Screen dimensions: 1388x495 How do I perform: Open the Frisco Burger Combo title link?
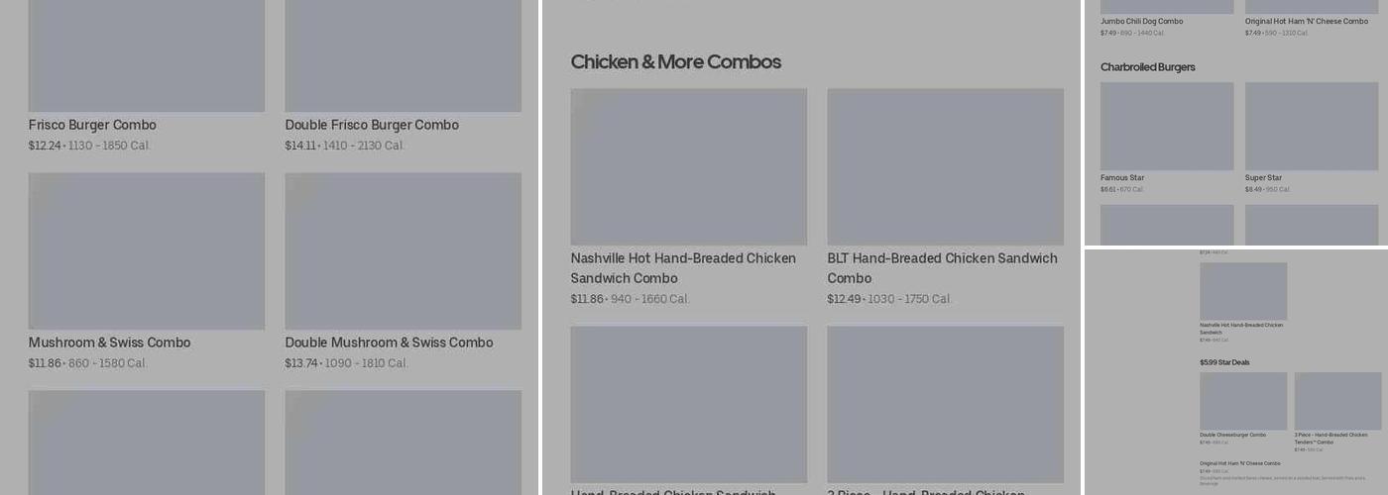[92, 125]
